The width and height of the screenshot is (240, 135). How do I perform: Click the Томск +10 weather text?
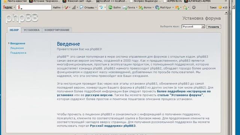(218, 7)
